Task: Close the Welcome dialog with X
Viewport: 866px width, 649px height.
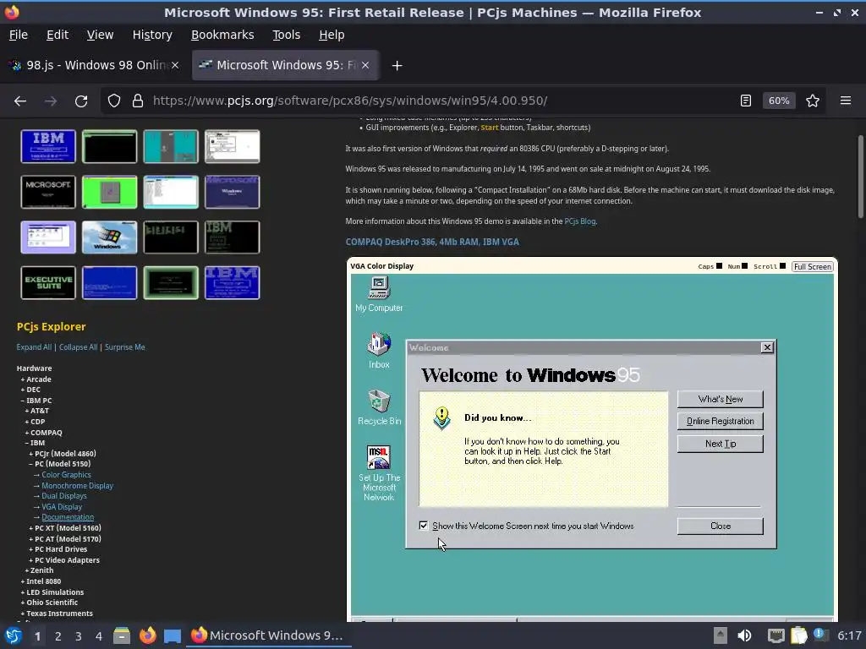Action: 767,347
